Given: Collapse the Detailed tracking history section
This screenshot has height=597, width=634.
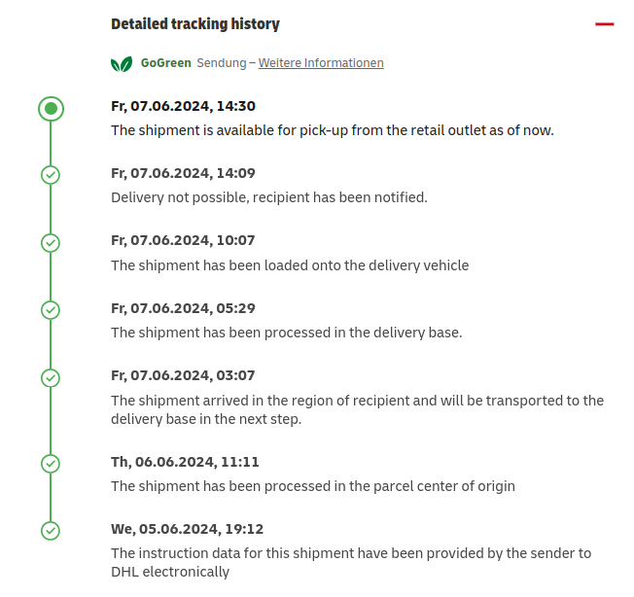Looking at the screenshot, I should (605, 24).
